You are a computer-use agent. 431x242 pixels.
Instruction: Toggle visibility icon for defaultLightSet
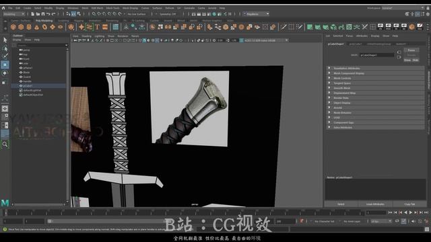[x=21, y=90]
